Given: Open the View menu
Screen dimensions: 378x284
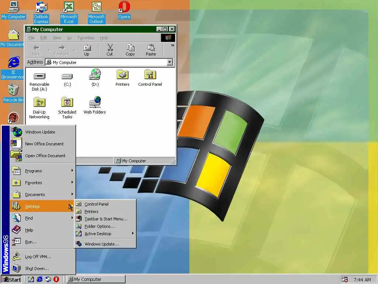Looking at the screenshot, I should point(57,38).
